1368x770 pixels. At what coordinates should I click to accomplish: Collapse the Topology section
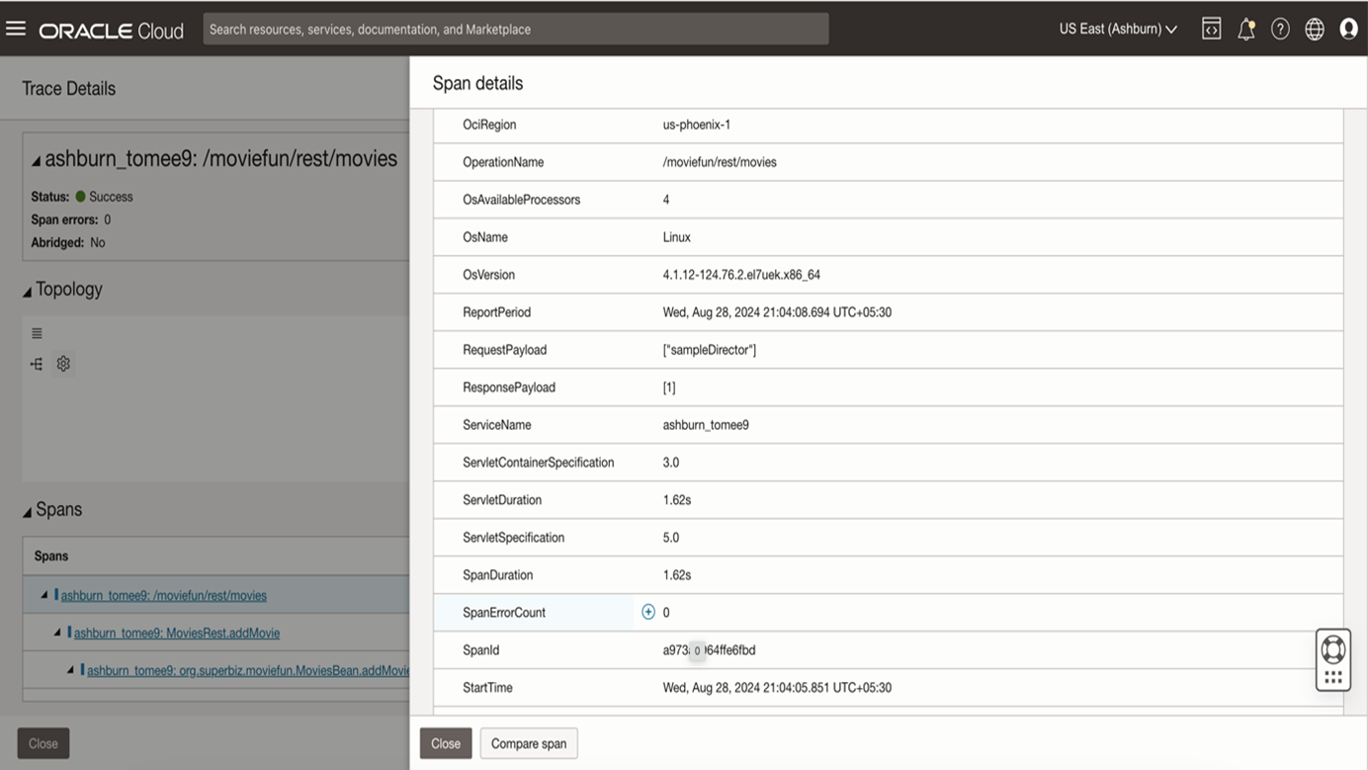28,291
